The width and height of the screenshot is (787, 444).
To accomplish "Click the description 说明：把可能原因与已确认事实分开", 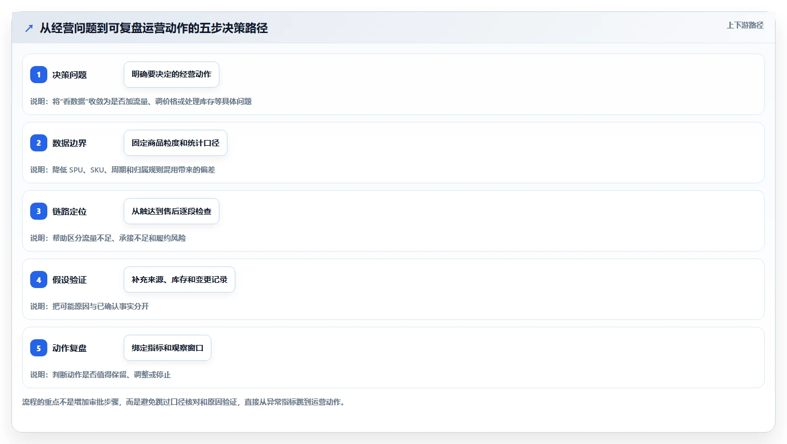I will click(89, 306).
